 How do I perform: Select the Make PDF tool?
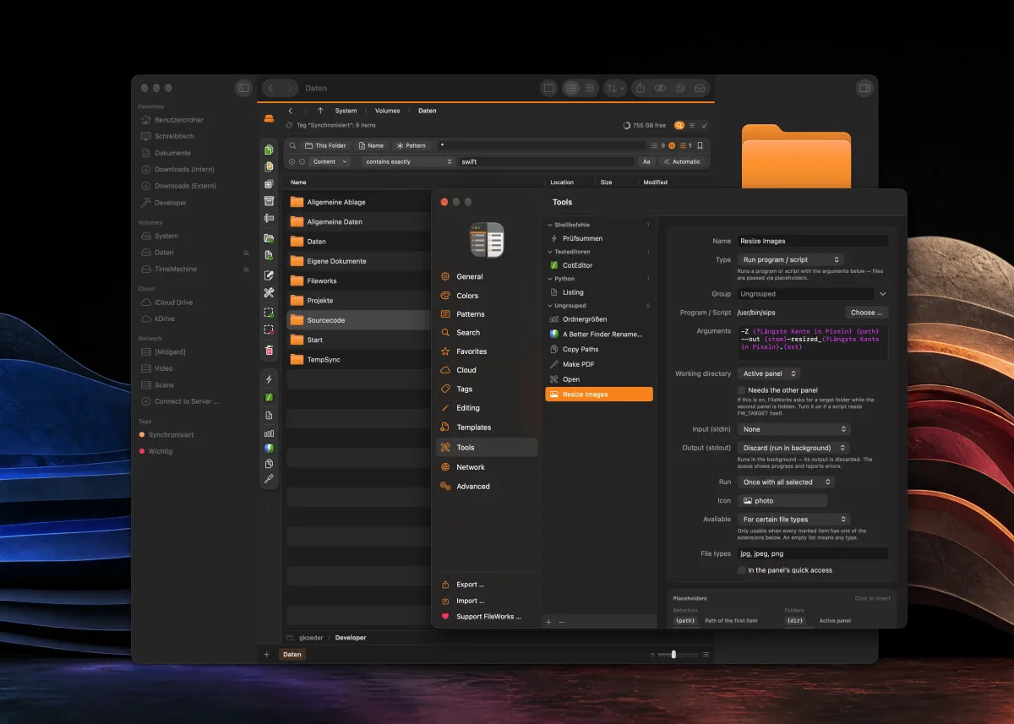click(x=599, y=364)
